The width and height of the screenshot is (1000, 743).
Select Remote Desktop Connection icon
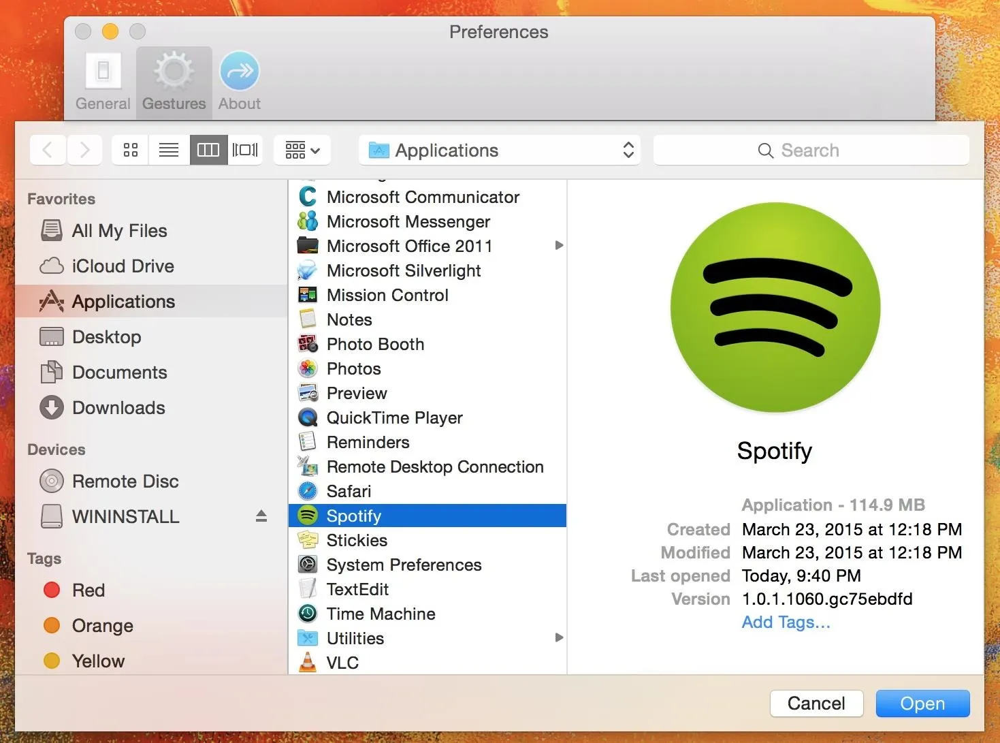click(x=308, y=467)
